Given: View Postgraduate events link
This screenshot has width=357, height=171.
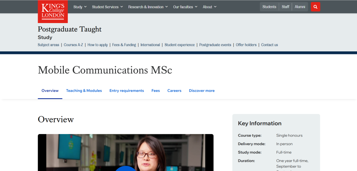Looking at the screenshot, I should pyautogui.click(x=215, y=45).
